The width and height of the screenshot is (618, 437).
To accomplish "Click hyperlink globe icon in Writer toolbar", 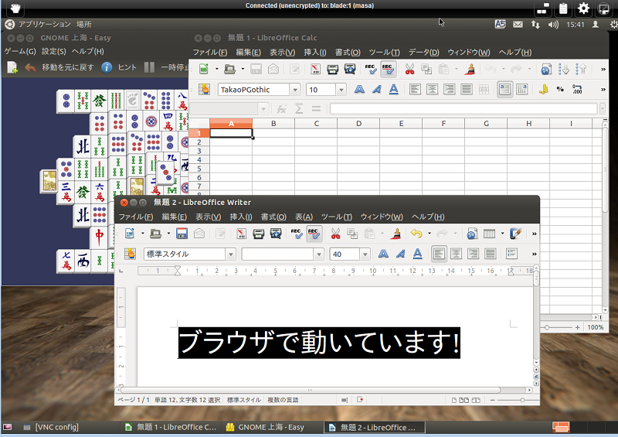I will coord(472,234).
